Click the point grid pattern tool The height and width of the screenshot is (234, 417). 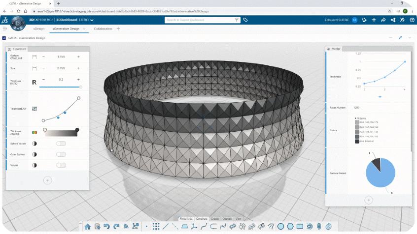155,227
